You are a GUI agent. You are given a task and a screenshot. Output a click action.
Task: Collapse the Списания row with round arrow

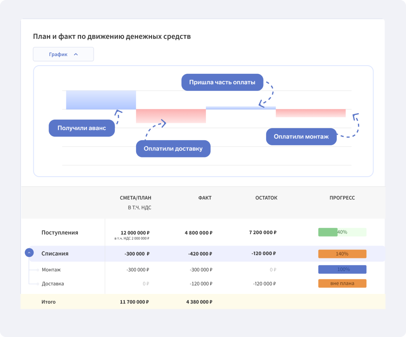point(29,253)
